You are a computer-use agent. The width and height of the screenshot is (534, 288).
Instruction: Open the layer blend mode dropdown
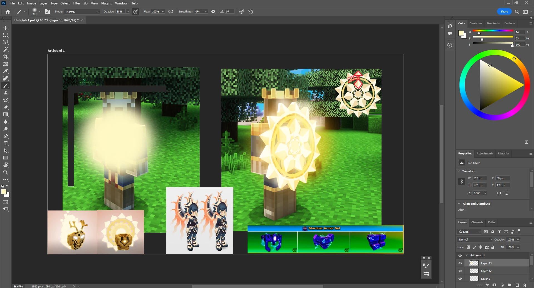tap(475, 240)
